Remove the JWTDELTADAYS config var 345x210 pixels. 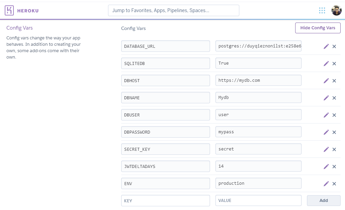(x=334, y=167)
